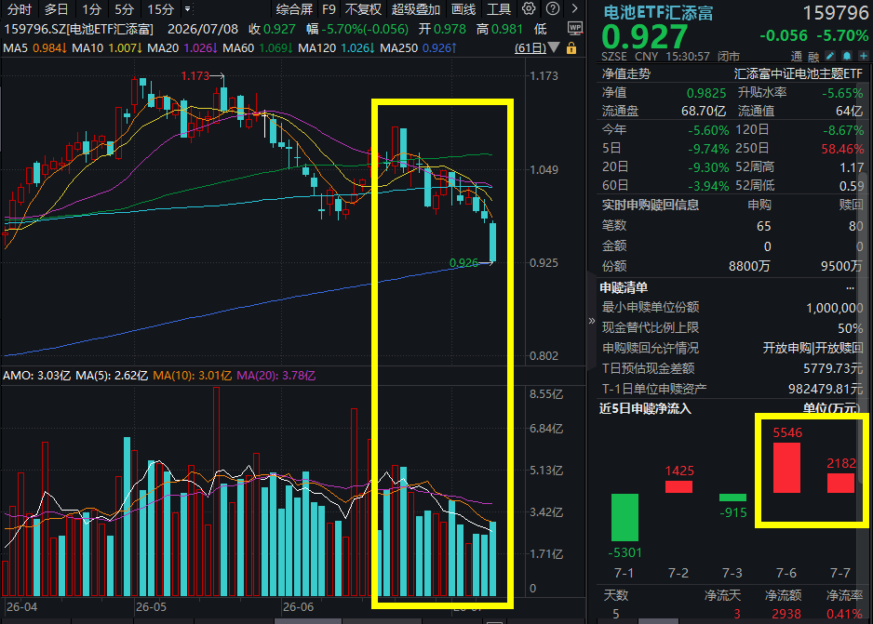This screenshot has height=624, width=873.
Task: Expand the 61日 range dropdown triangle
Action: point(554,48)
